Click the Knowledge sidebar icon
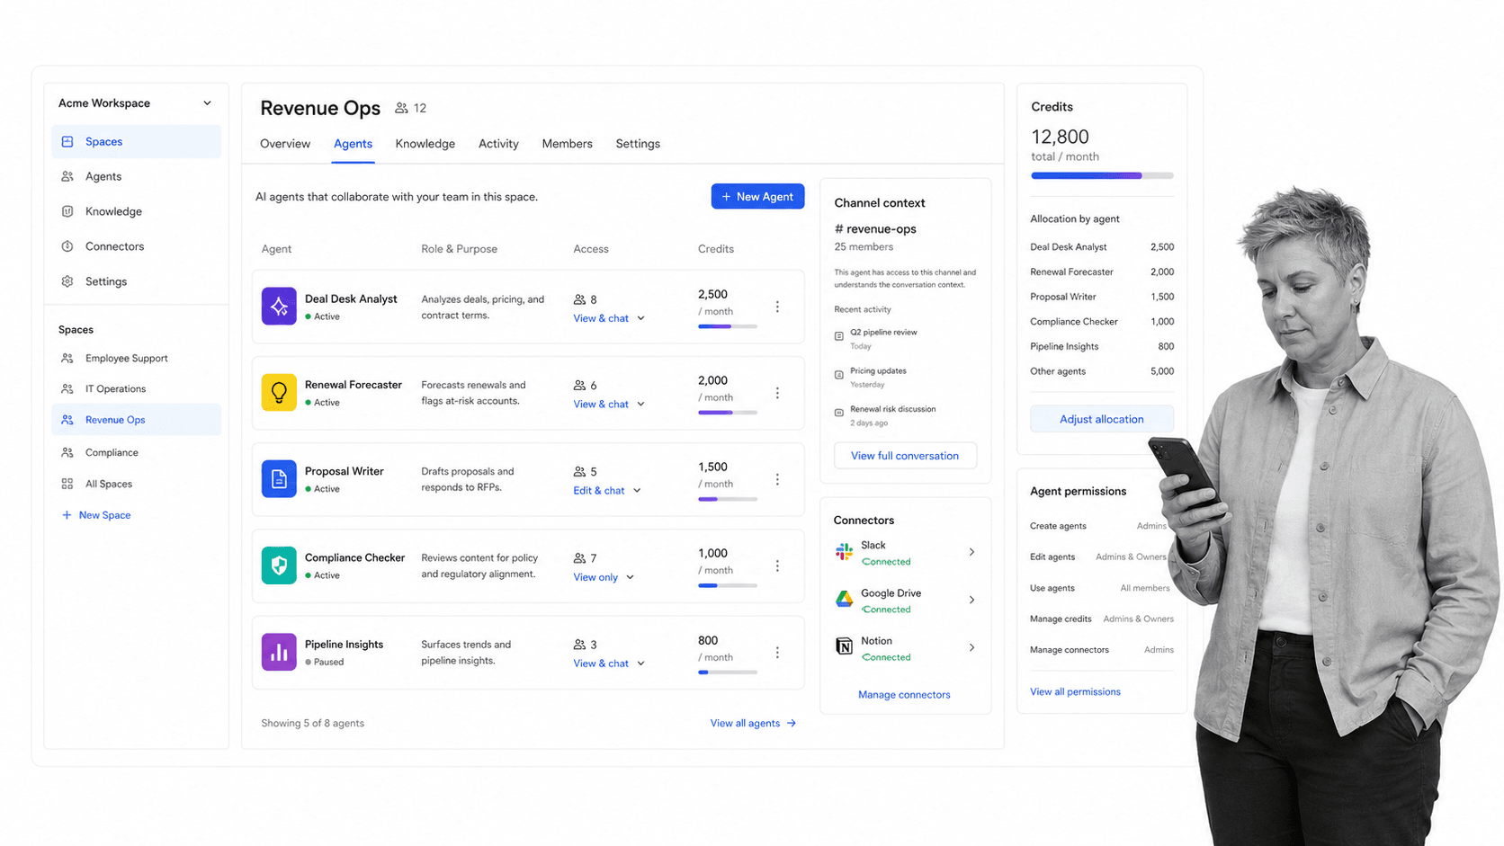 click(67, 211)
